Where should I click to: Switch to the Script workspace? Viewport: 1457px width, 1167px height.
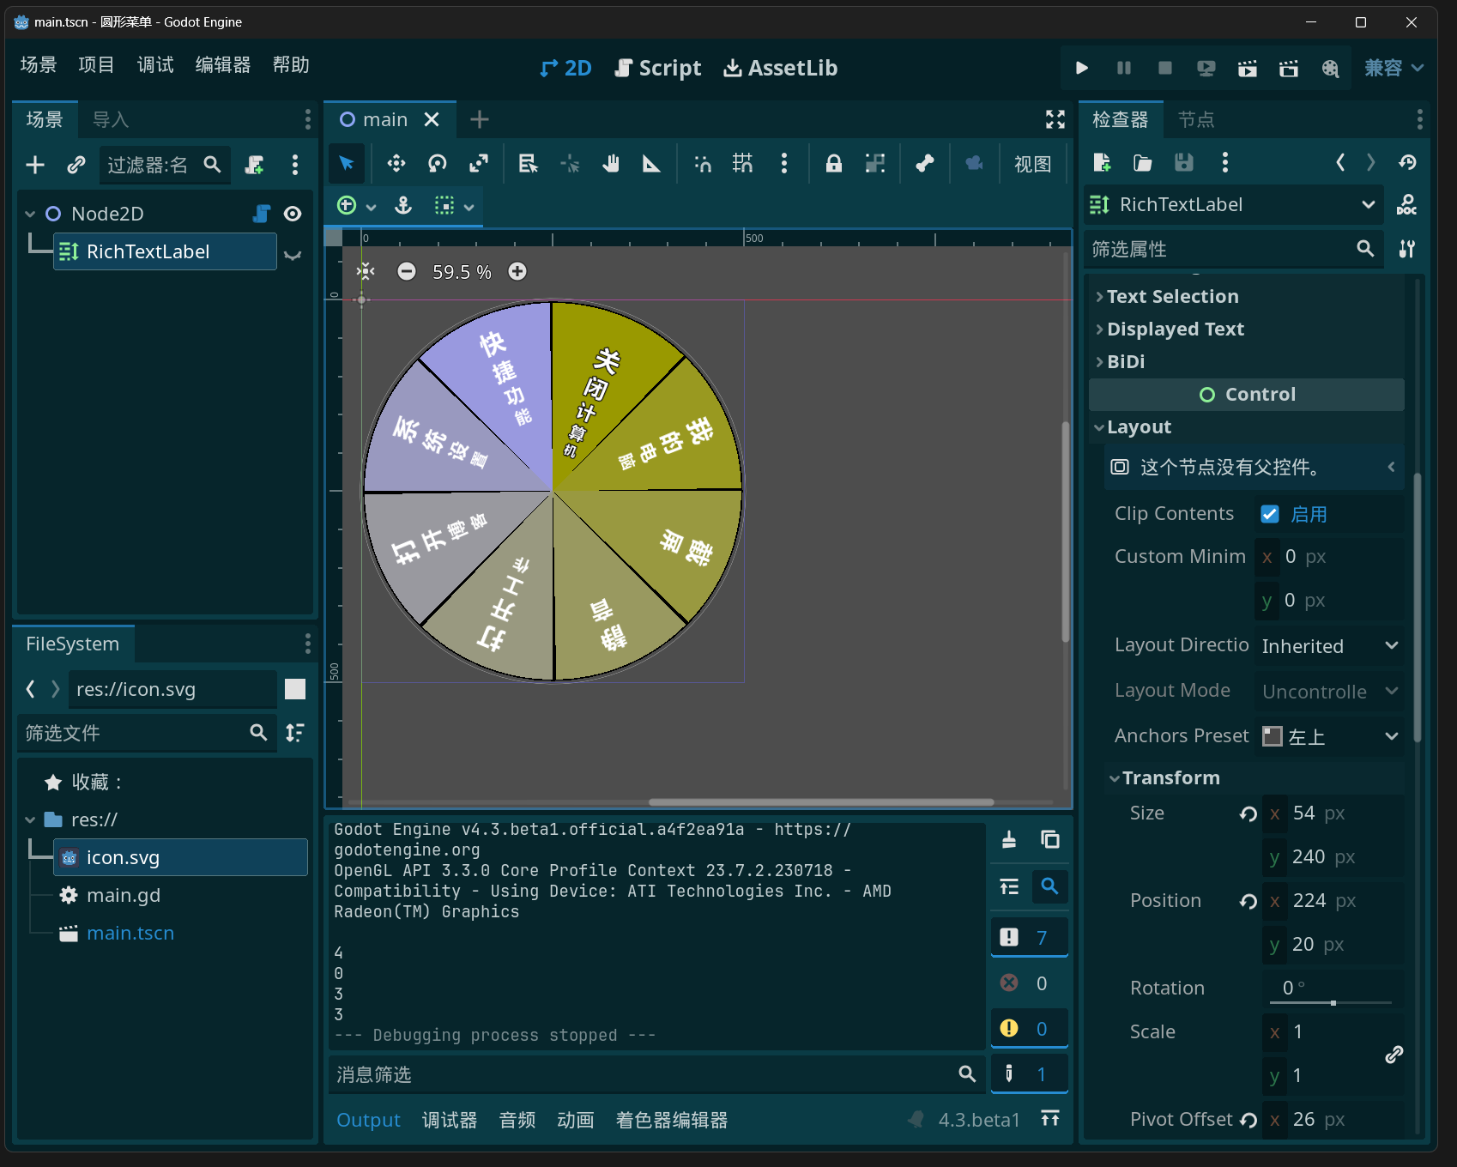[658, 68]
